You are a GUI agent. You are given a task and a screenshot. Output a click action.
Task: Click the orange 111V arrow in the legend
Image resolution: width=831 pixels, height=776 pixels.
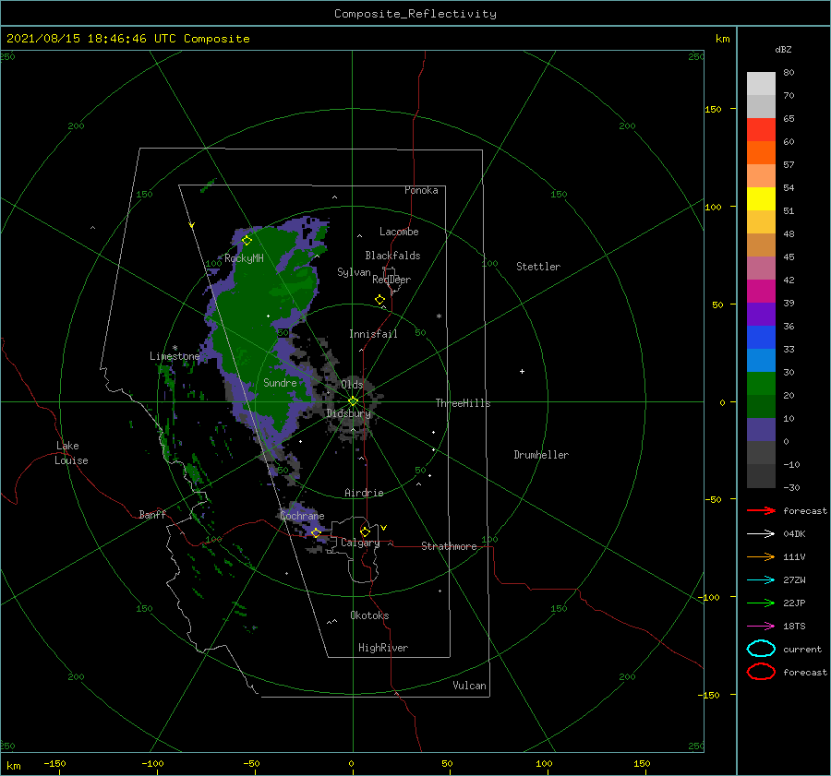(761, 556)
